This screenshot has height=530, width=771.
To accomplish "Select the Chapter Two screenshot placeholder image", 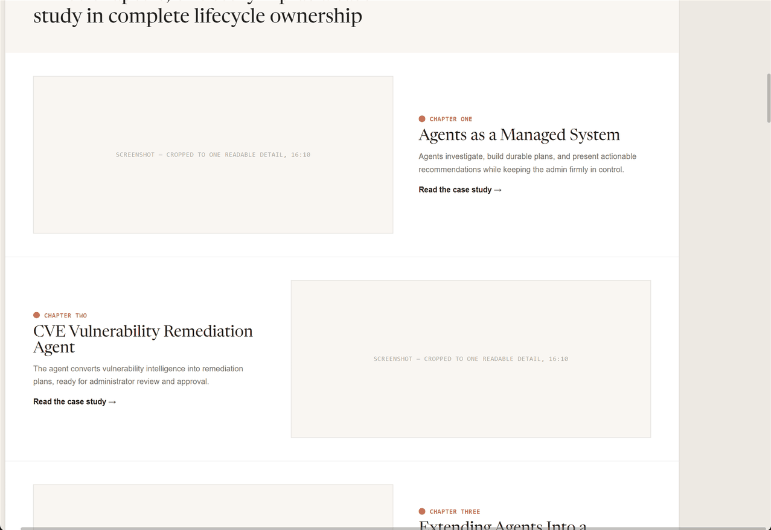I will [x=471, y=359].
